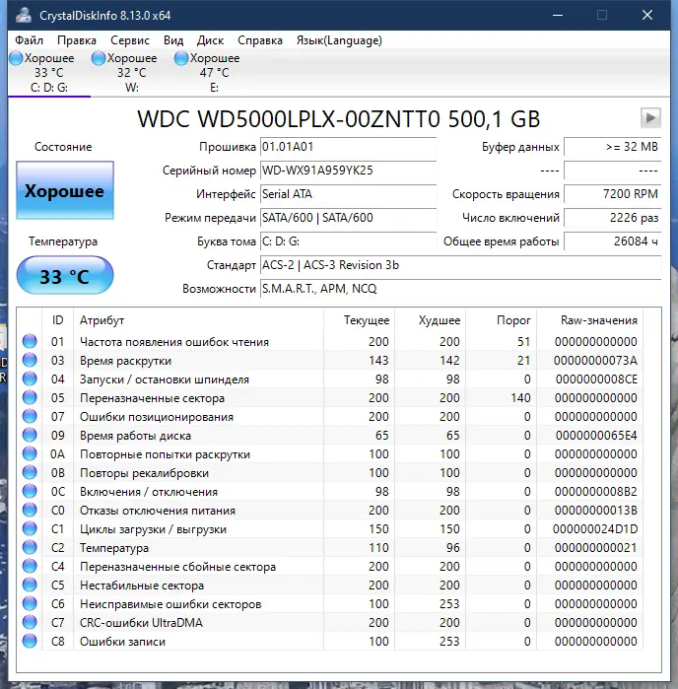The height and width of the screenshot is (689, 678).
Task: Open the Правка menu
Action: click(x=77, y=40)
